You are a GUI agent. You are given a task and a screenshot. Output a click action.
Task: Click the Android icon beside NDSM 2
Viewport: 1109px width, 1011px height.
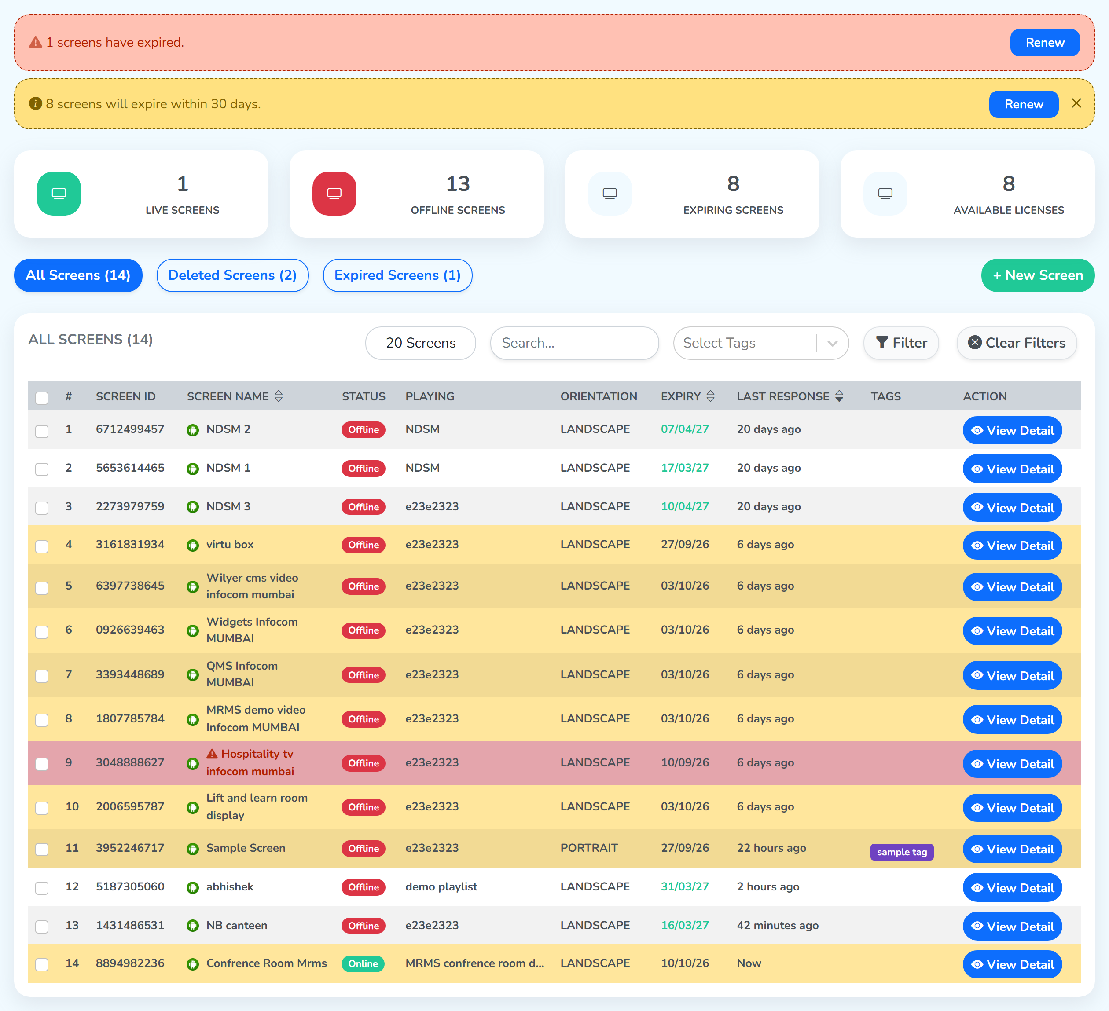[x=193, y=430]
